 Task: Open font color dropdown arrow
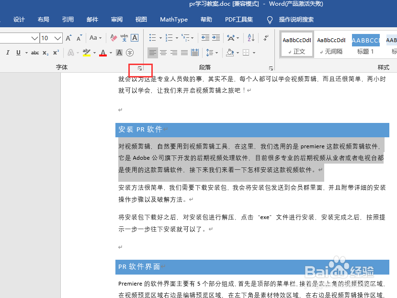pos(111,53)
